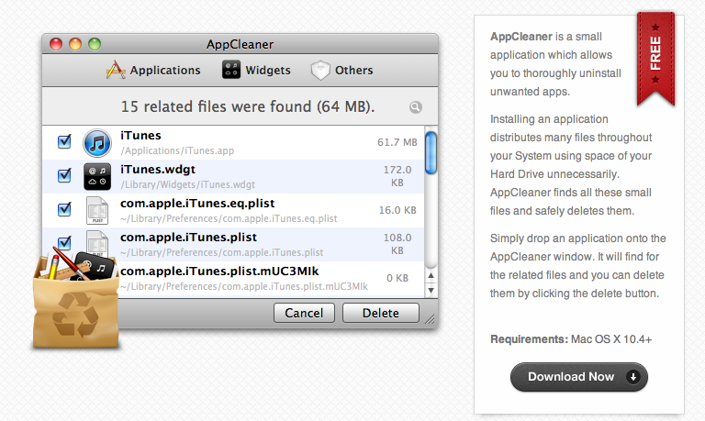Click the com.apple.iTunes.plist file icon
Screen dimensions: 705x421
tap(97, 242)
